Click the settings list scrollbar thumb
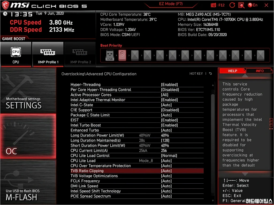Image resolution: width=274 pixels, height=205 pixels. [213, 144]
